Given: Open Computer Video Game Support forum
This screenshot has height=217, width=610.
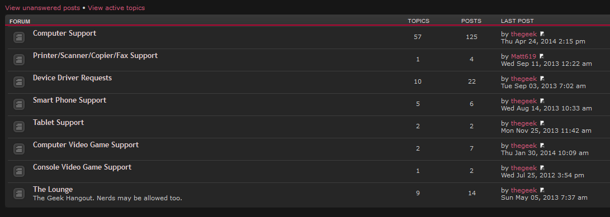Looking at the screenshot, I should (x=86, y=145).
